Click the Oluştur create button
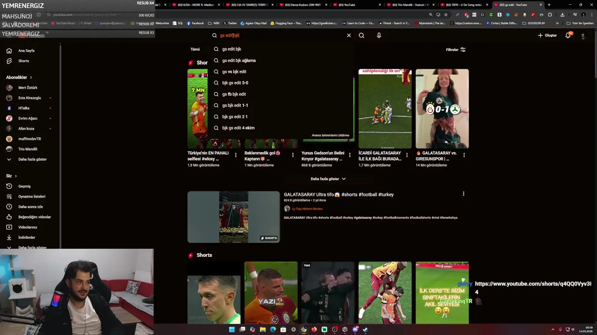597x335 pixels. [x=548, y=35]
